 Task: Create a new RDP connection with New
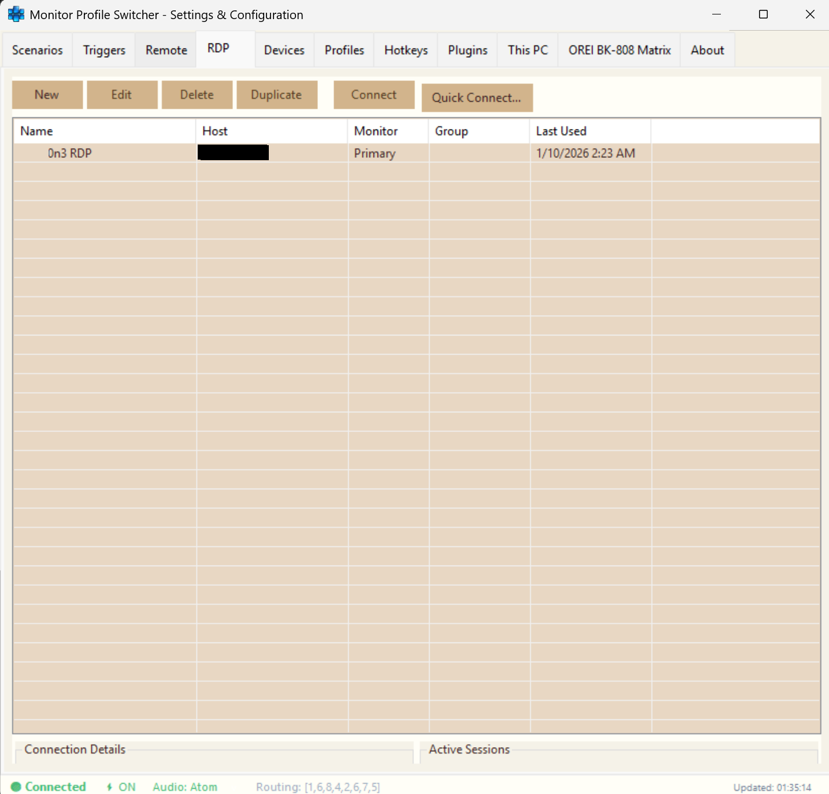pos(47,94)
